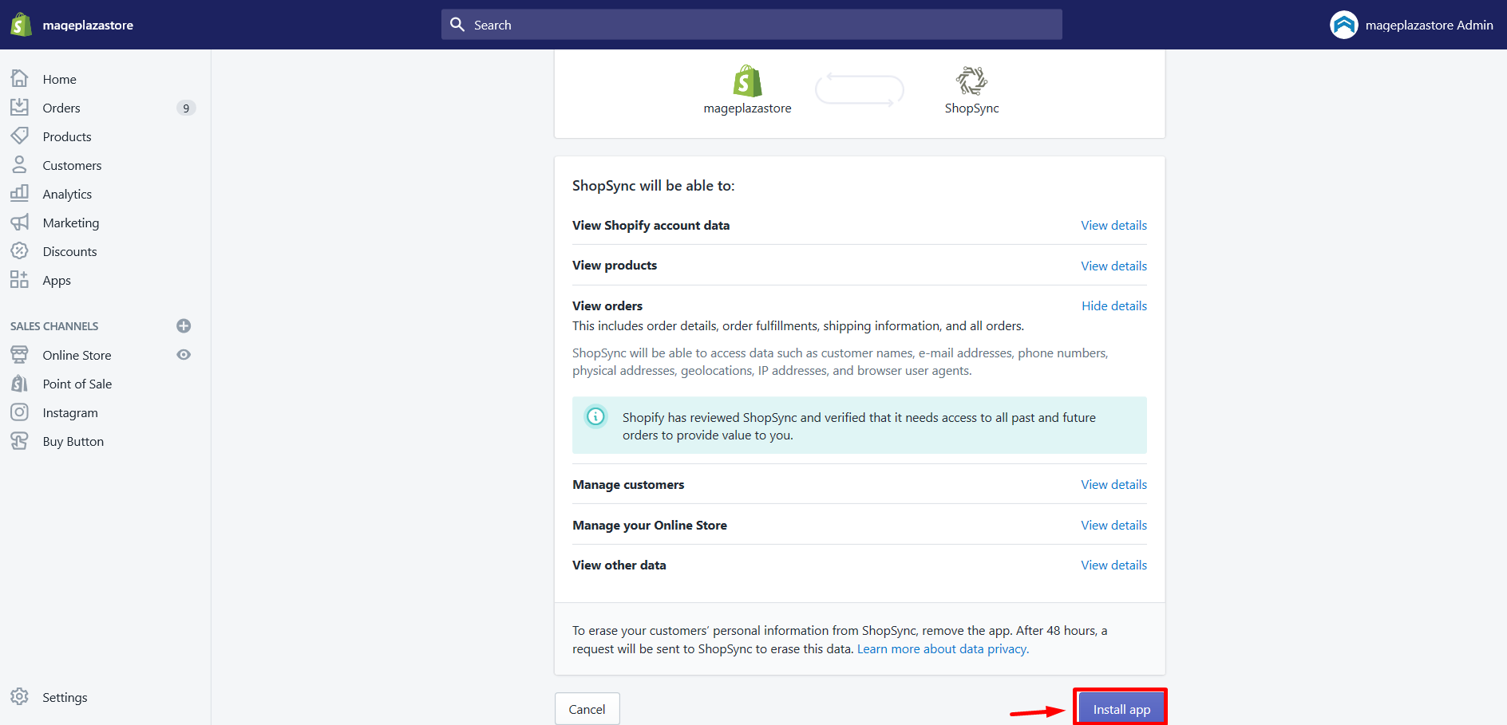Click the Cancel button
Image resolution: width=1507 pixels, height=725 pixels.
tap(587, 709)
